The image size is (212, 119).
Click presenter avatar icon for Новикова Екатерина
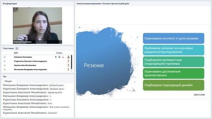pos(69,57)
